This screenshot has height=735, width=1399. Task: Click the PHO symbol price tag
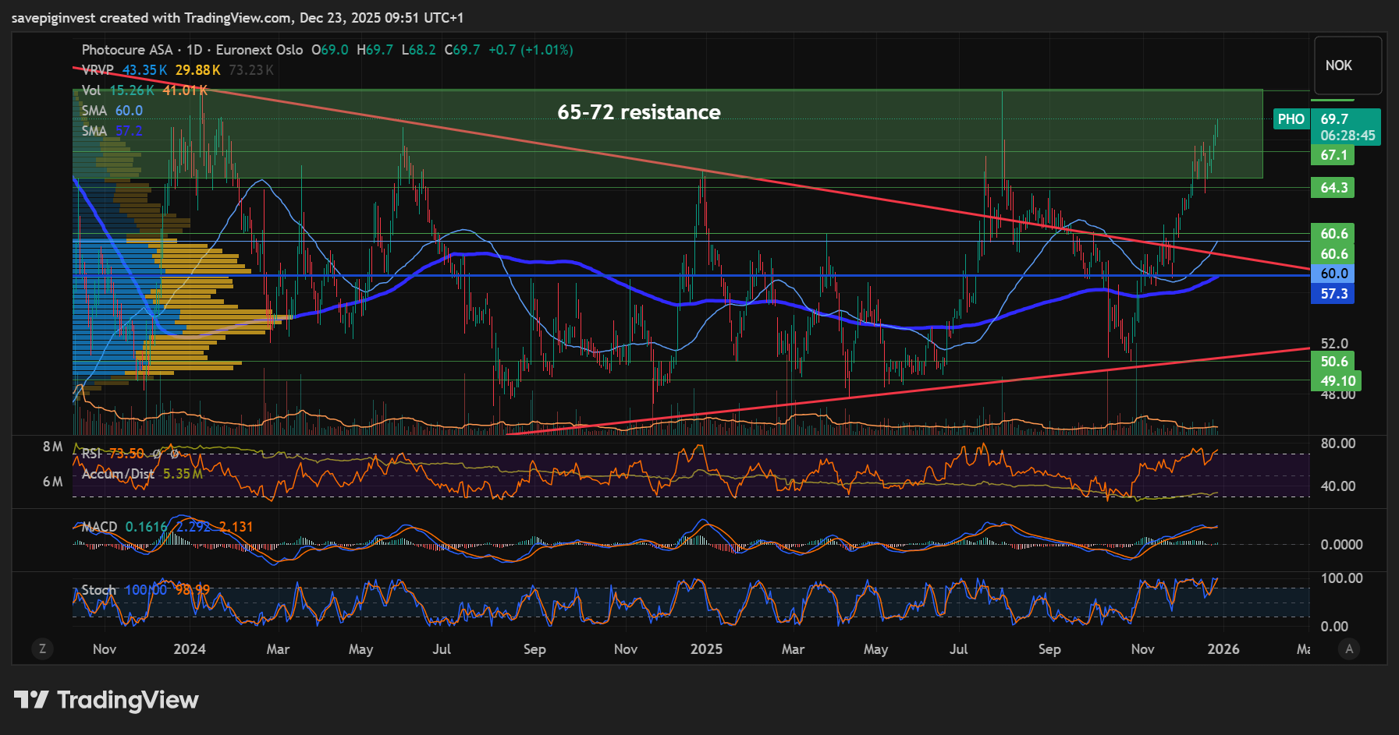coord(1291,119)
